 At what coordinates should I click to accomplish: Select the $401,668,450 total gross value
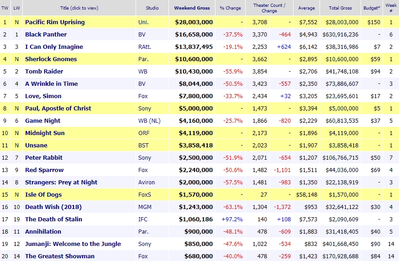click(x=340, y=244)
